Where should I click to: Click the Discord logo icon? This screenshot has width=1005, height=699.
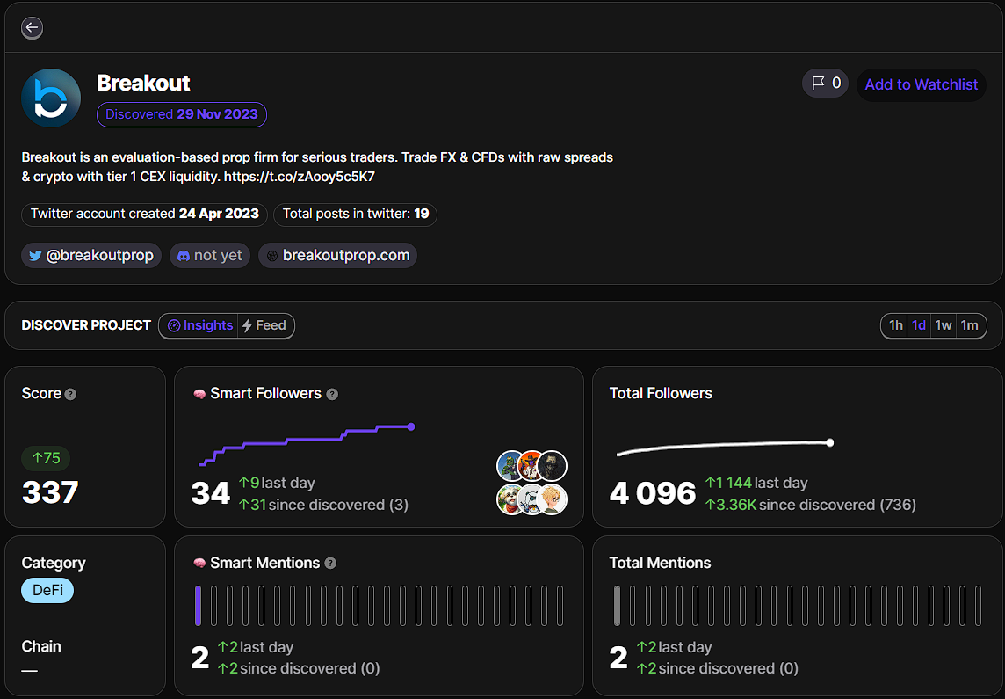pos(184,256)
